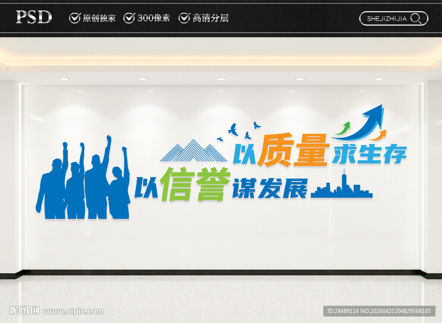Image resolution: width=442 pixels, height=323 pixels.
Task: Click the cheering people silhouette
Action: [x=83, y=177]
